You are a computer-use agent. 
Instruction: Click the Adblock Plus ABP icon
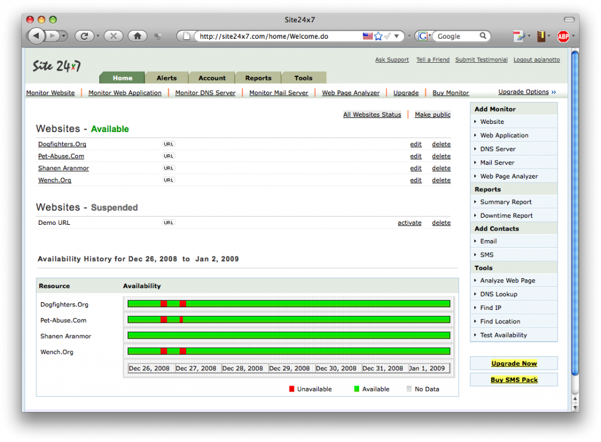point(563,36)
